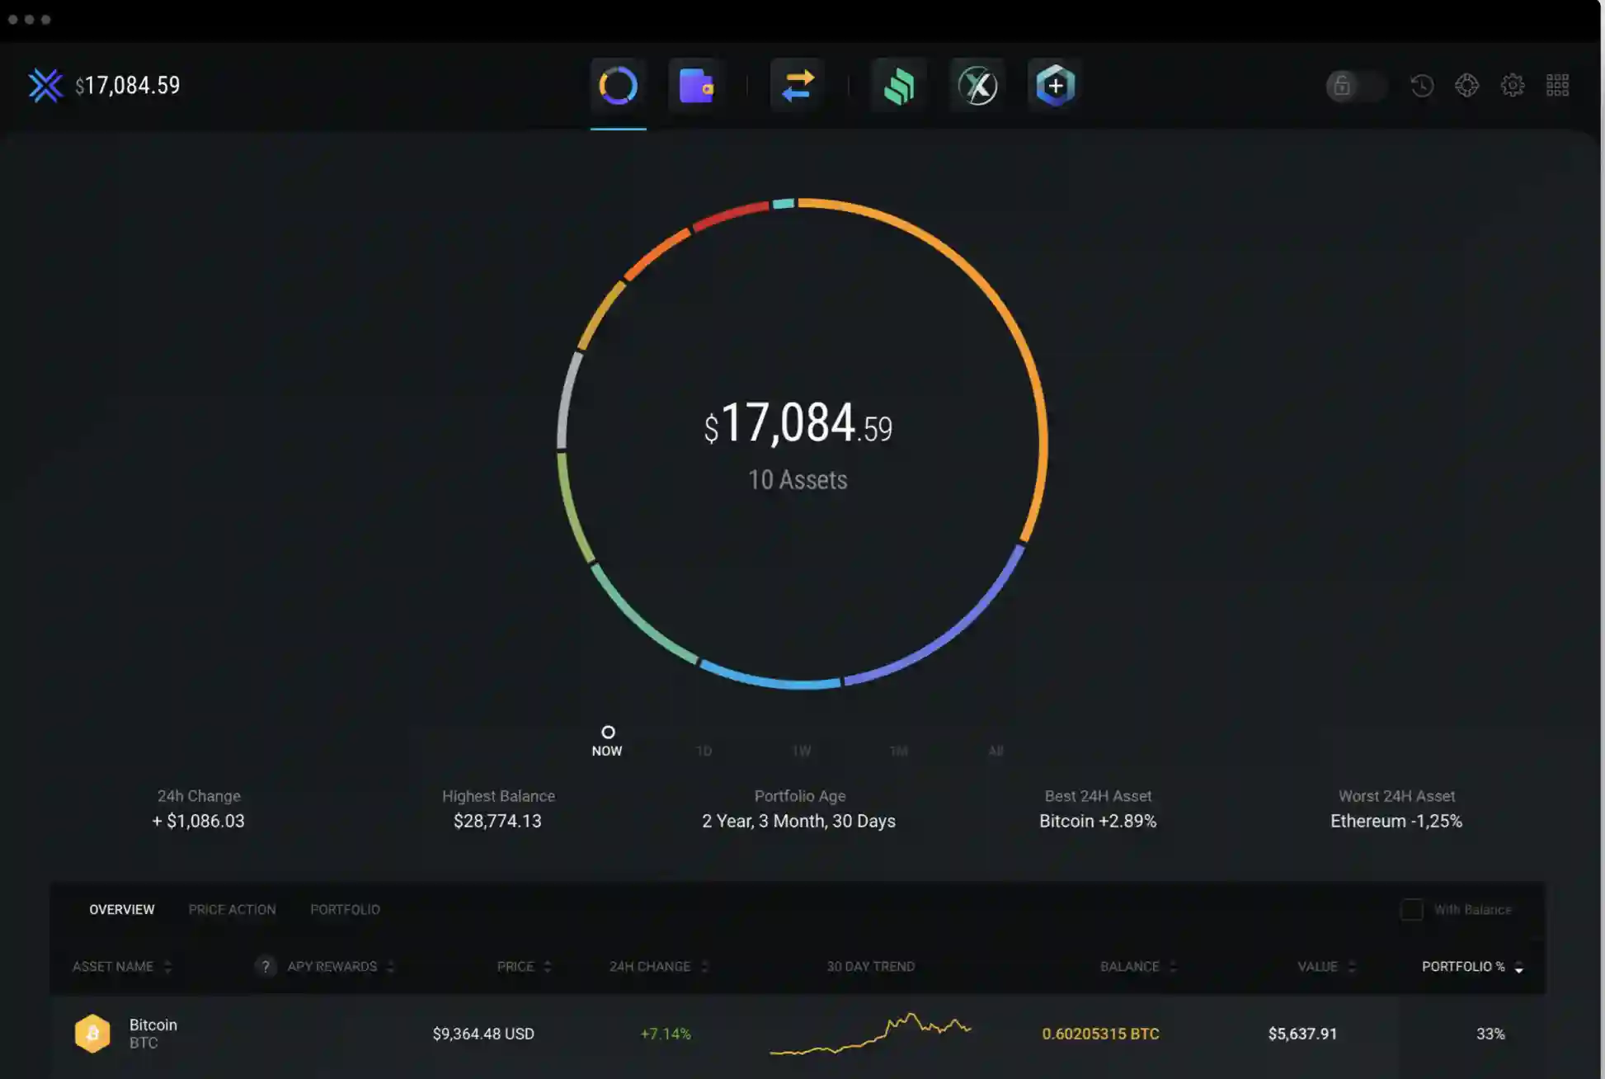The width and height of the screenshot is (1605, 1079).
Task: Click the Portfolio Age value
Action: click(x=798, y=821)
